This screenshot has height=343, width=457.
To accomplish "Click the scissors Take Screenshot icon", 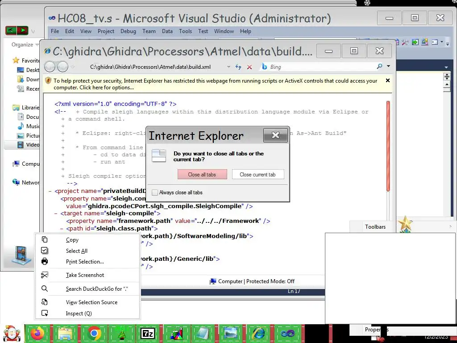I will coord(45,275).
